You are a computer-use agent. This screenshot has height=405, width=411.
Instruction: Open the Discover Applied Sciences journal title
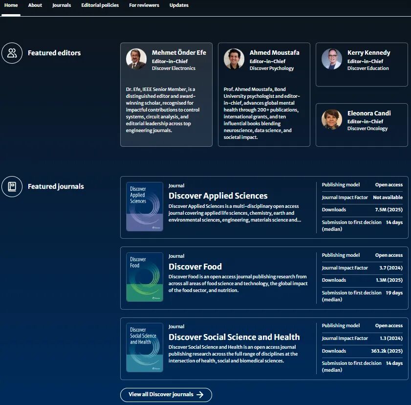point(218,196)
